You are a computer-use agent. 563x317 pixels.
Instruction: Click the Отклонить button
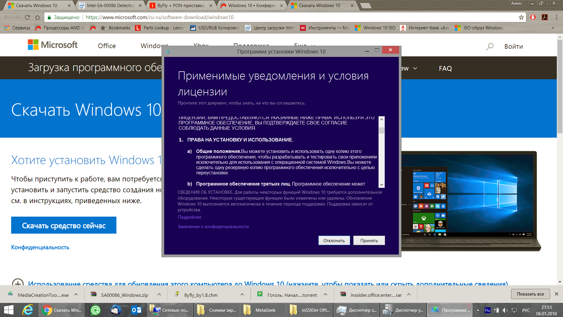tap(334, 240)
